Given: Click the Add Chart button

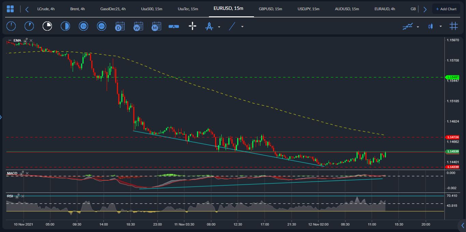Looking at the screenshot, I should (446, 9).
